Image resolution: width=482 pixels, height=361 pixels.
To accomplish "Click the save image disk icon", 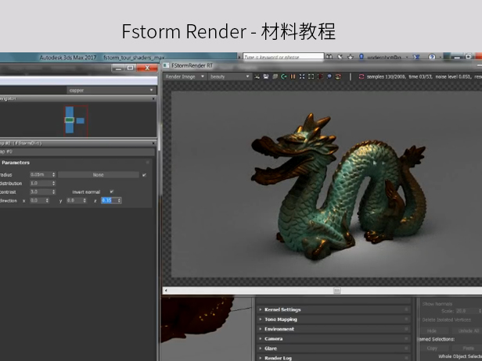I will tap(267, 77).
